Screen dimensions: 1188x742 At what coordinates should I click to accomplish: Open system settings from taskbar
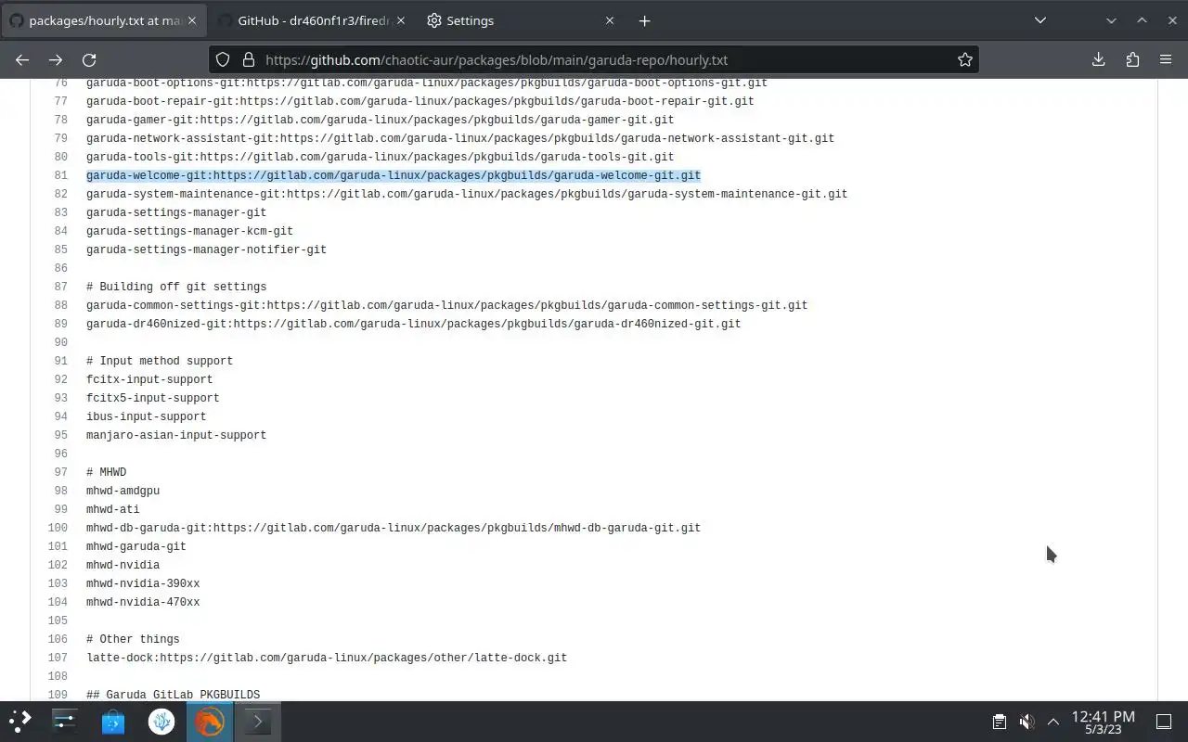[65, 721]
